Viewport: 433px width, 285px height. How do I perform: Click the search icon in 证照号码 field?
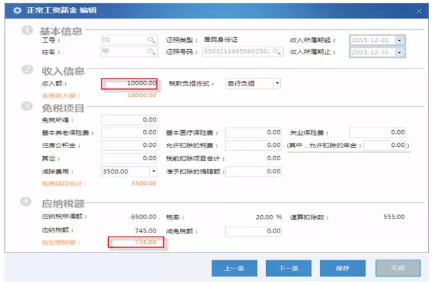click(x=276, y=52)
